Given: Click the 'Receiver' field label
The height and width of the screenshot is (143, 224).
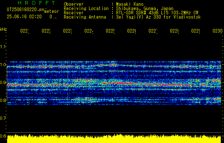Looking at the screenshot, I should pyautogui.click(x=74, y=13).
